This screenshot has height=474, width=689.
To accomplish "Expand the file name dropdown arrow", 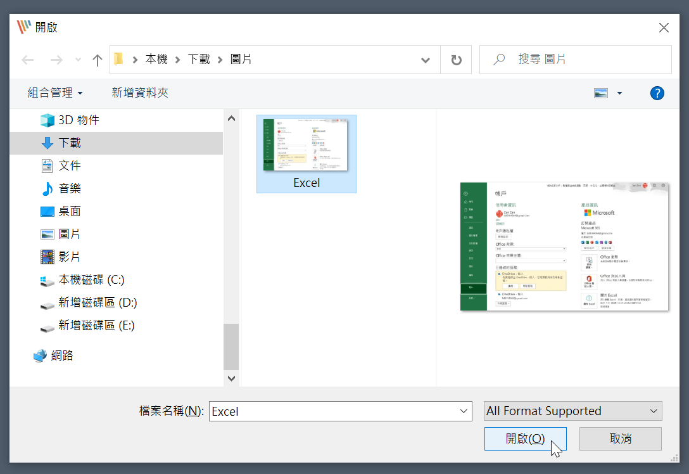I will (464, 411).
